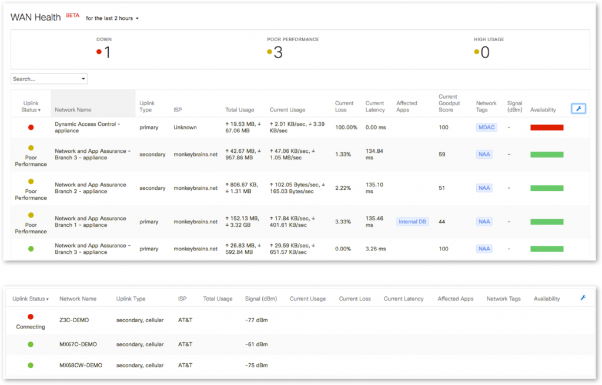
Task: Click the MDAC network tag
Action: coord(486,127)
